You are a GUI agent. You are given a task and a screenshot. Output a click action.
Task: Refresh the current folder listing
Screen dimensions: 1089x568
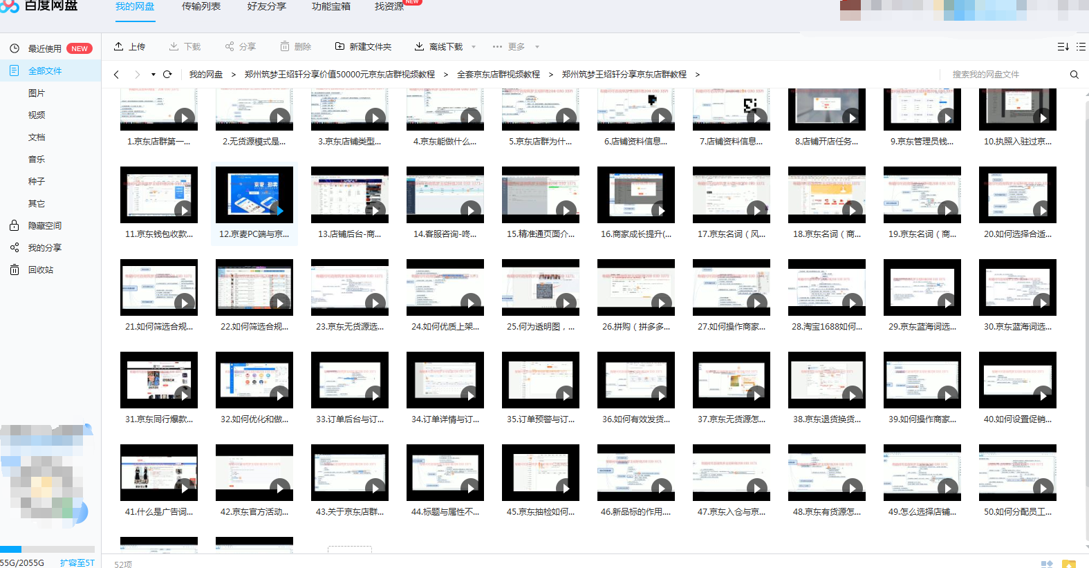pos(167,75)
